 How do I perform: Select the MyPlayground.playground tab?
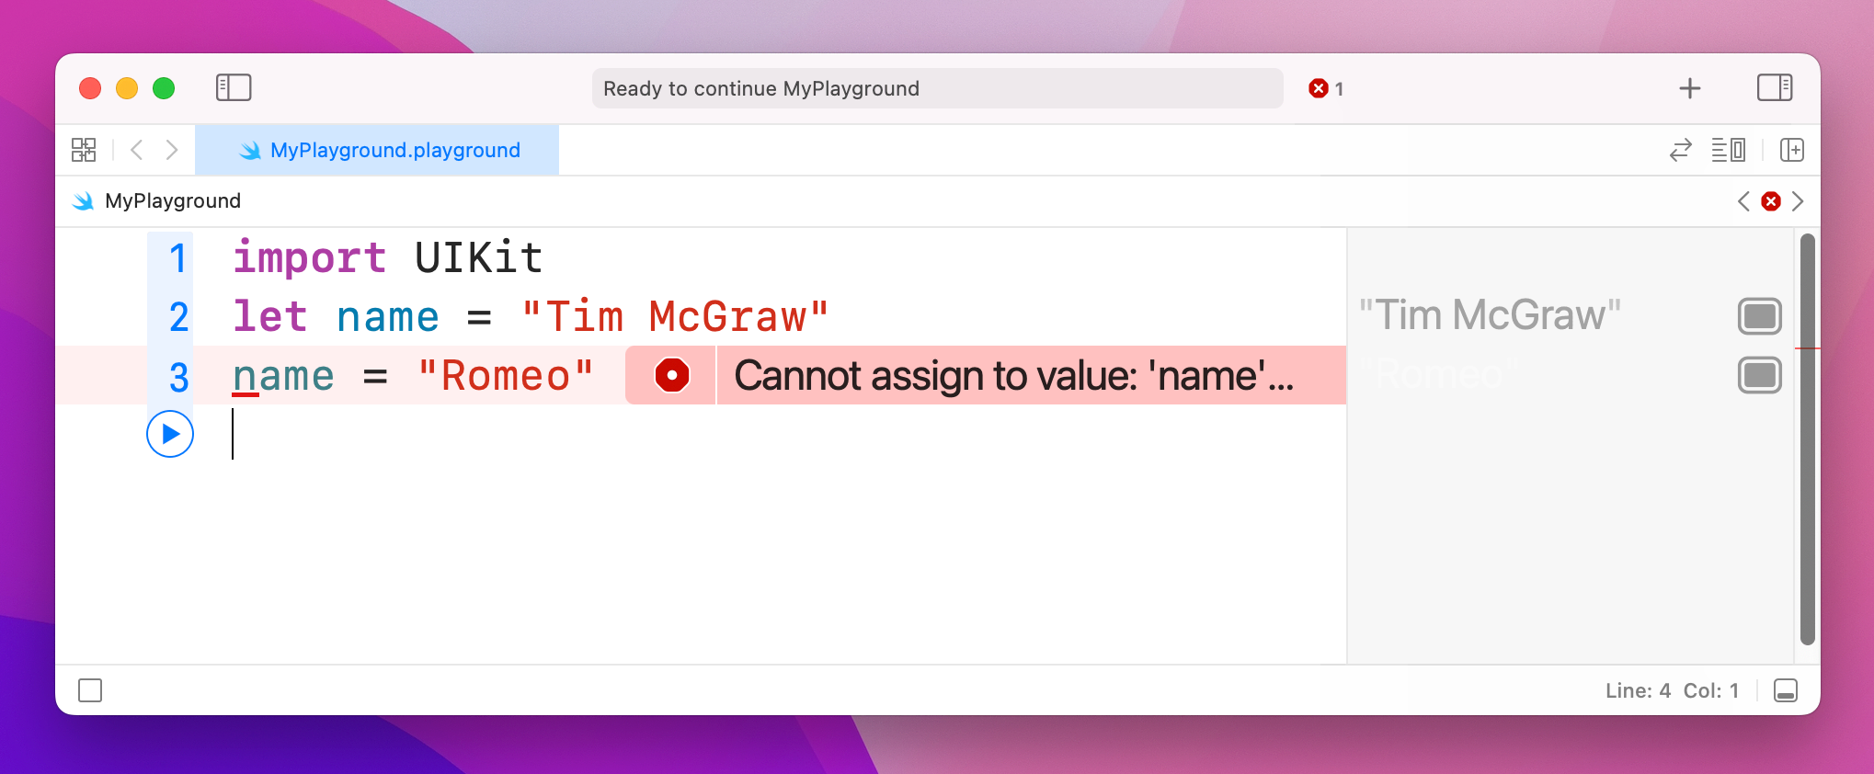click(x=377, y=150)
